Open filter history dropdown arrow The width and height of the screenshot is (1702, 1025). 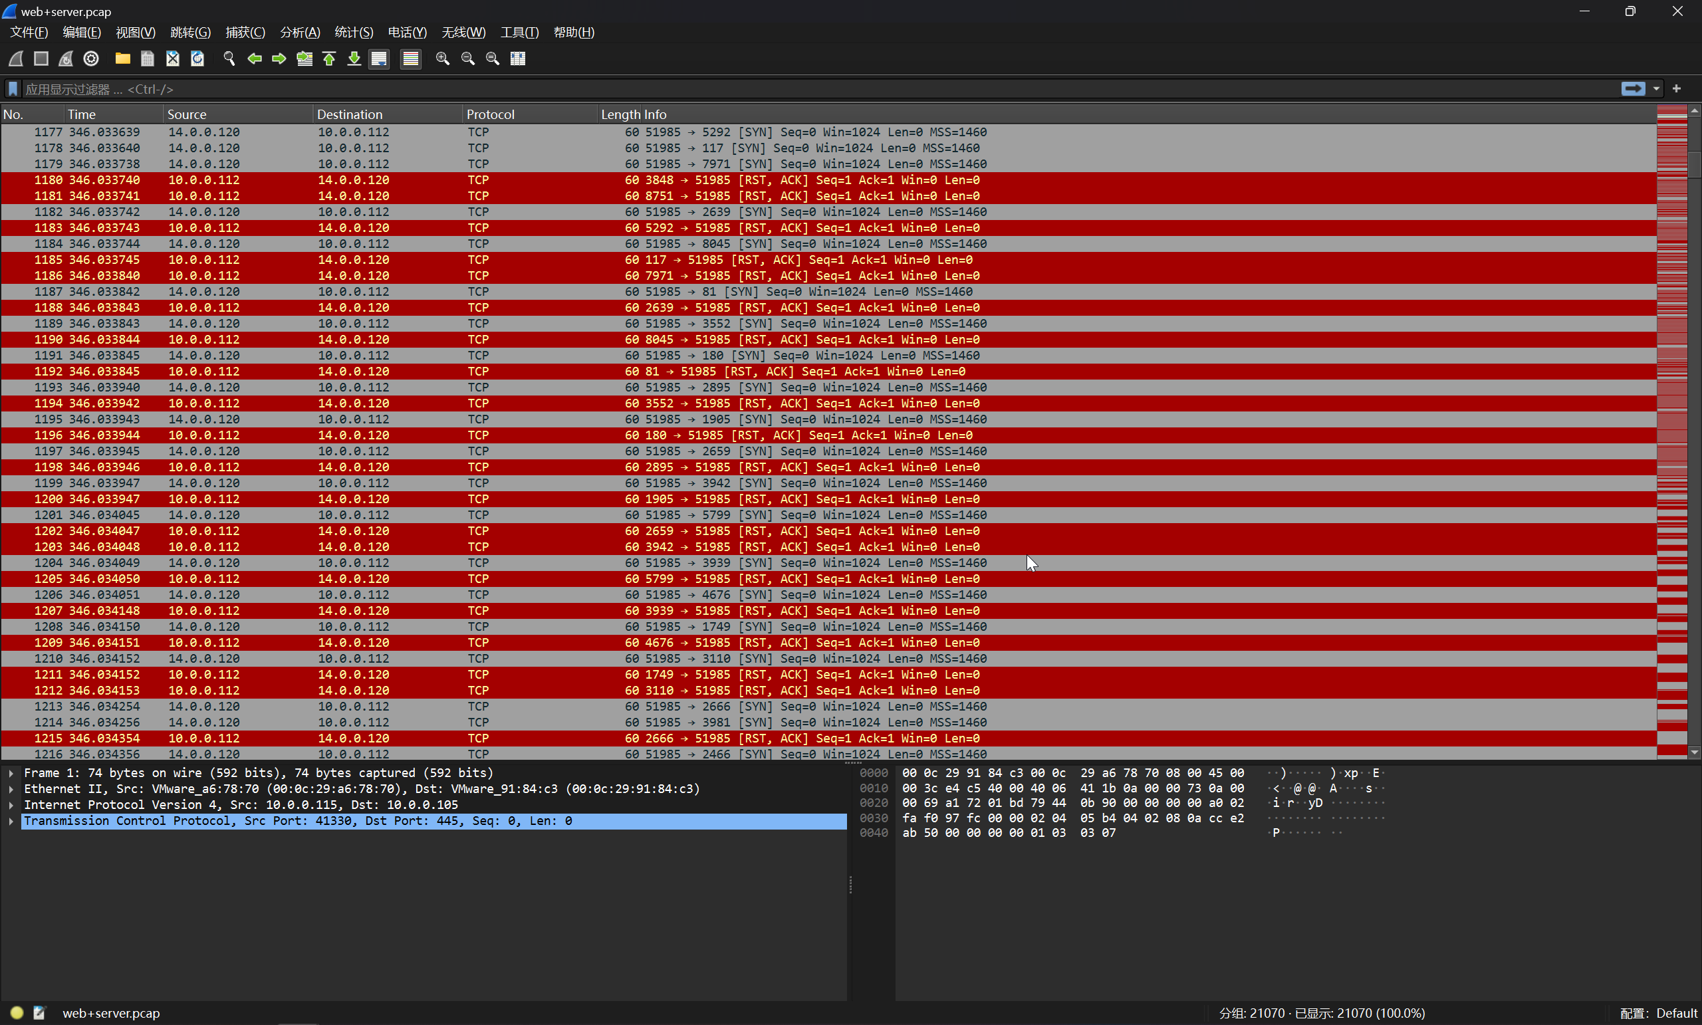click(x=1656, y=88)
